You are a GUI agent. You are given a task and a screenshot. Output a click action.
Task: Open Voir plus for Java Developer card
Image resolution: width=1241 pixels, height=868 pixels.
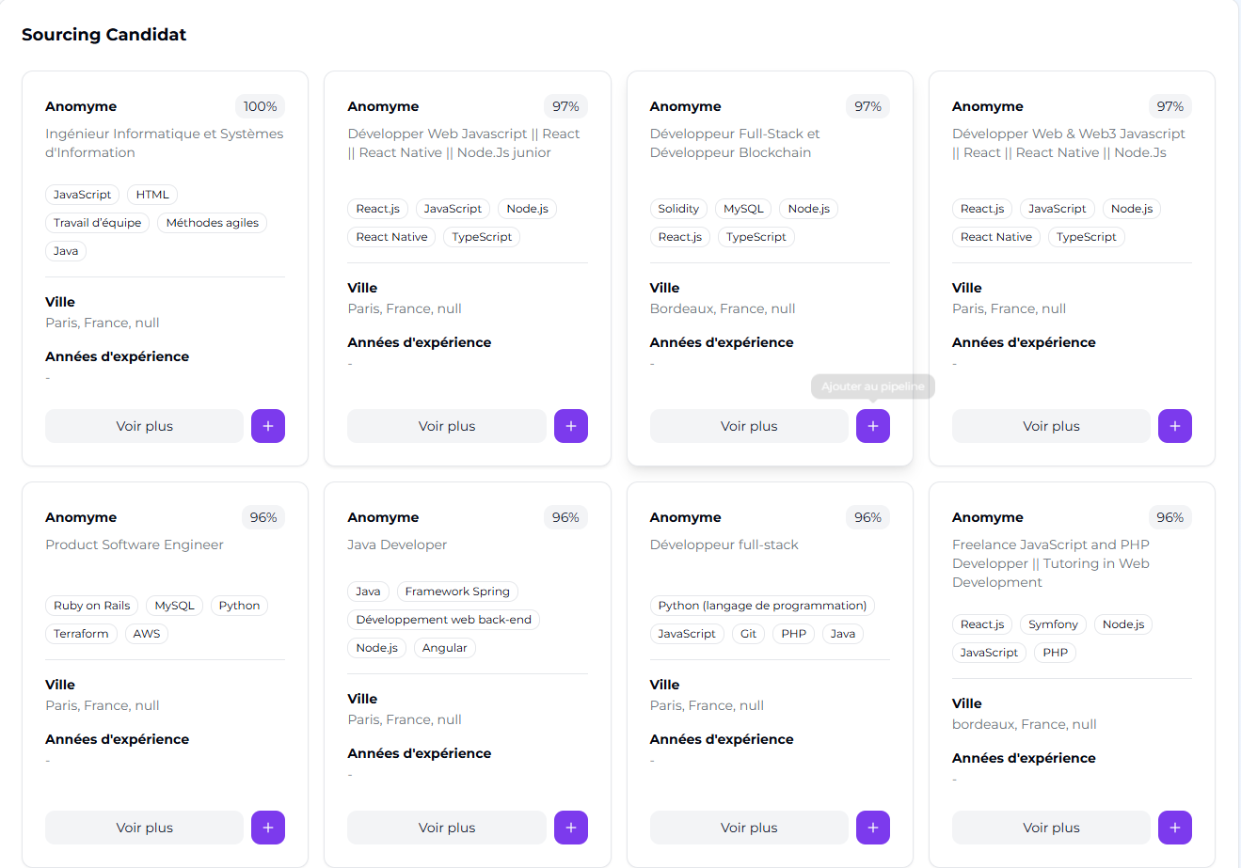pyautogui.click(x=447, y=828)
